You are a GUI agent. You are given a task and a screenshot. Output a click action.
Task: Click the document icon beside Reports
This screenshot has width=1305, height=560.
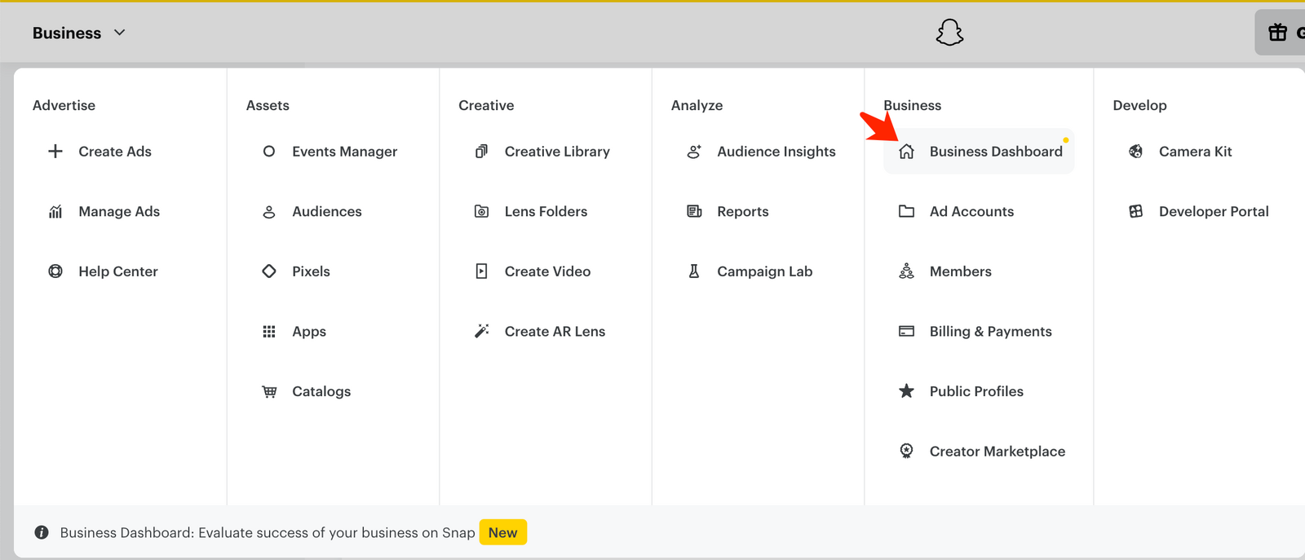(x=694, y=212)
